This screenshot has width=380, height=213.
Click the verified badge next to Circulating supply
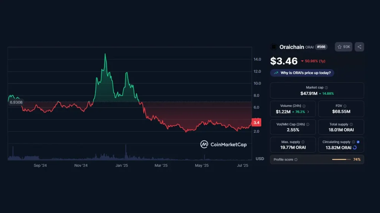point(358,142)
